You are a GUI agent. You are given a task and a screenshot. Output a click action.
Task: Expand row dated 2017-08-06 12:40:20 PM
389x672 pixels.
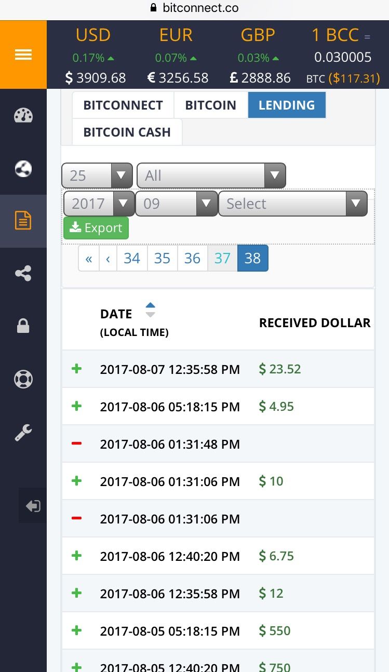click(x=77, y=556)
